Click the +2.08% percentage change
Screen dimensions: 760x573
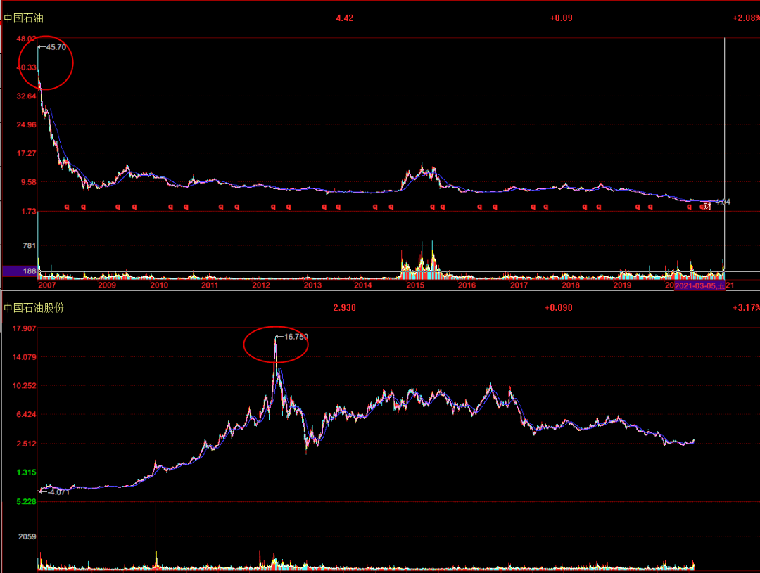pos(746,18)
